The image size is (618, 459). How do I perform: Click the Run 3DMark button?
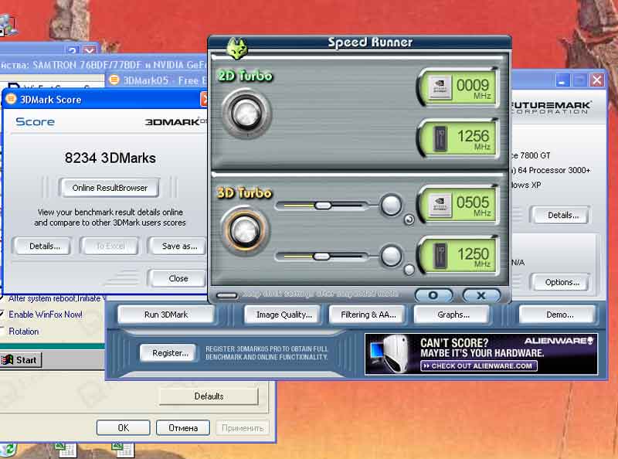166,314
